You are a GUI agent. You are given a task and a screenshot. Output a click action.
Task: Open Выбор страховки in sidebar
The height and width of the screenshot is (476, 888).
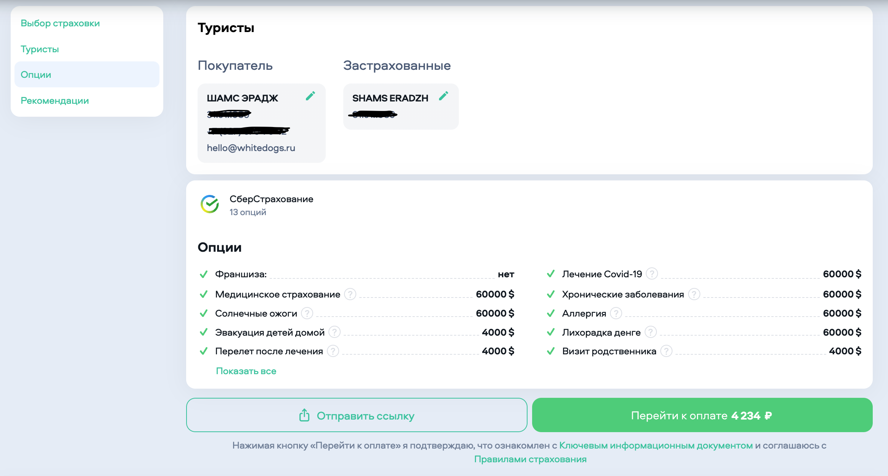point(60,23)
